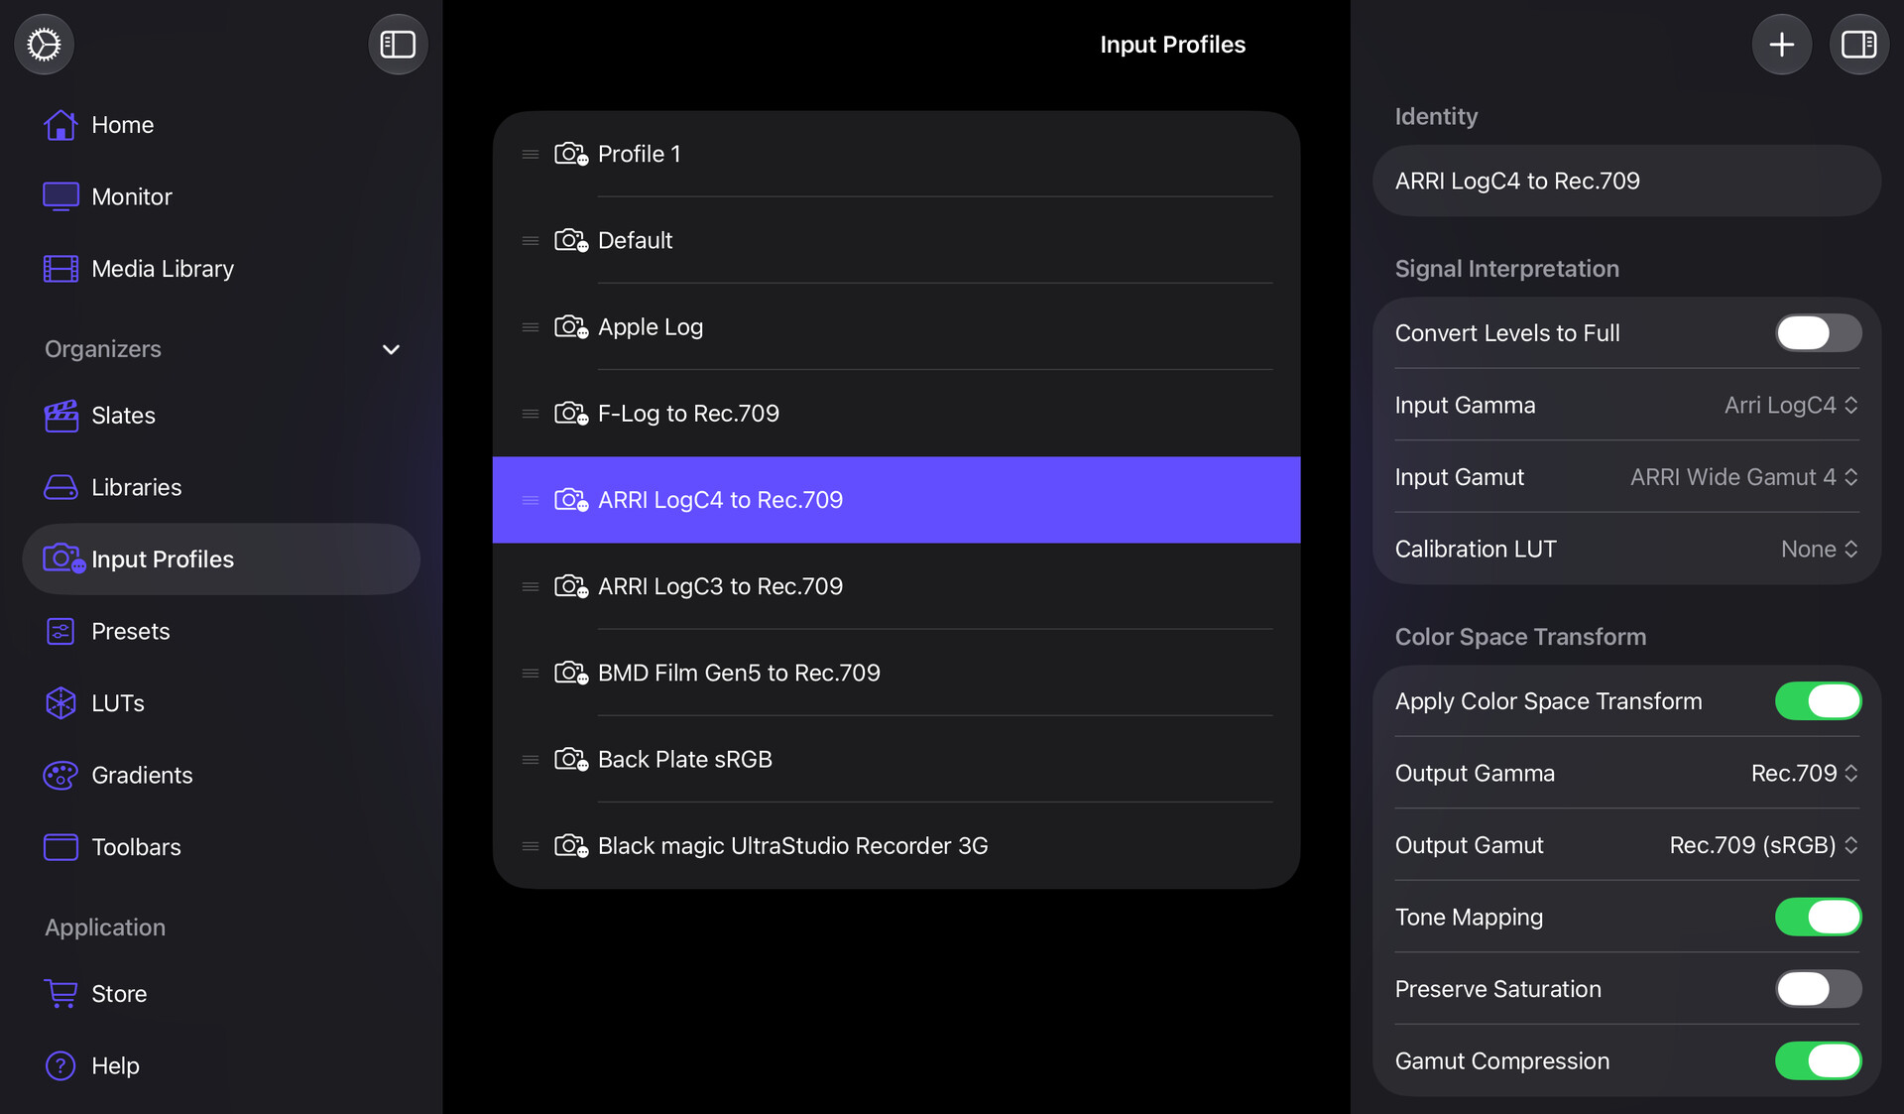Open Slates clapperboard icon in sidebar
This screenshot has height=1114, width=1904.
(60, 416)
